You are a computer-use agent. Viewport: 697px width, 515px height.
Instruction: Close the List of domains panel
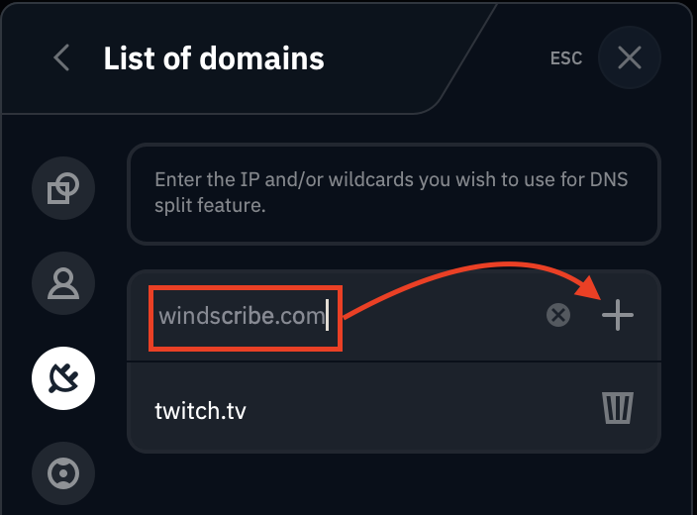click(630, 58)
